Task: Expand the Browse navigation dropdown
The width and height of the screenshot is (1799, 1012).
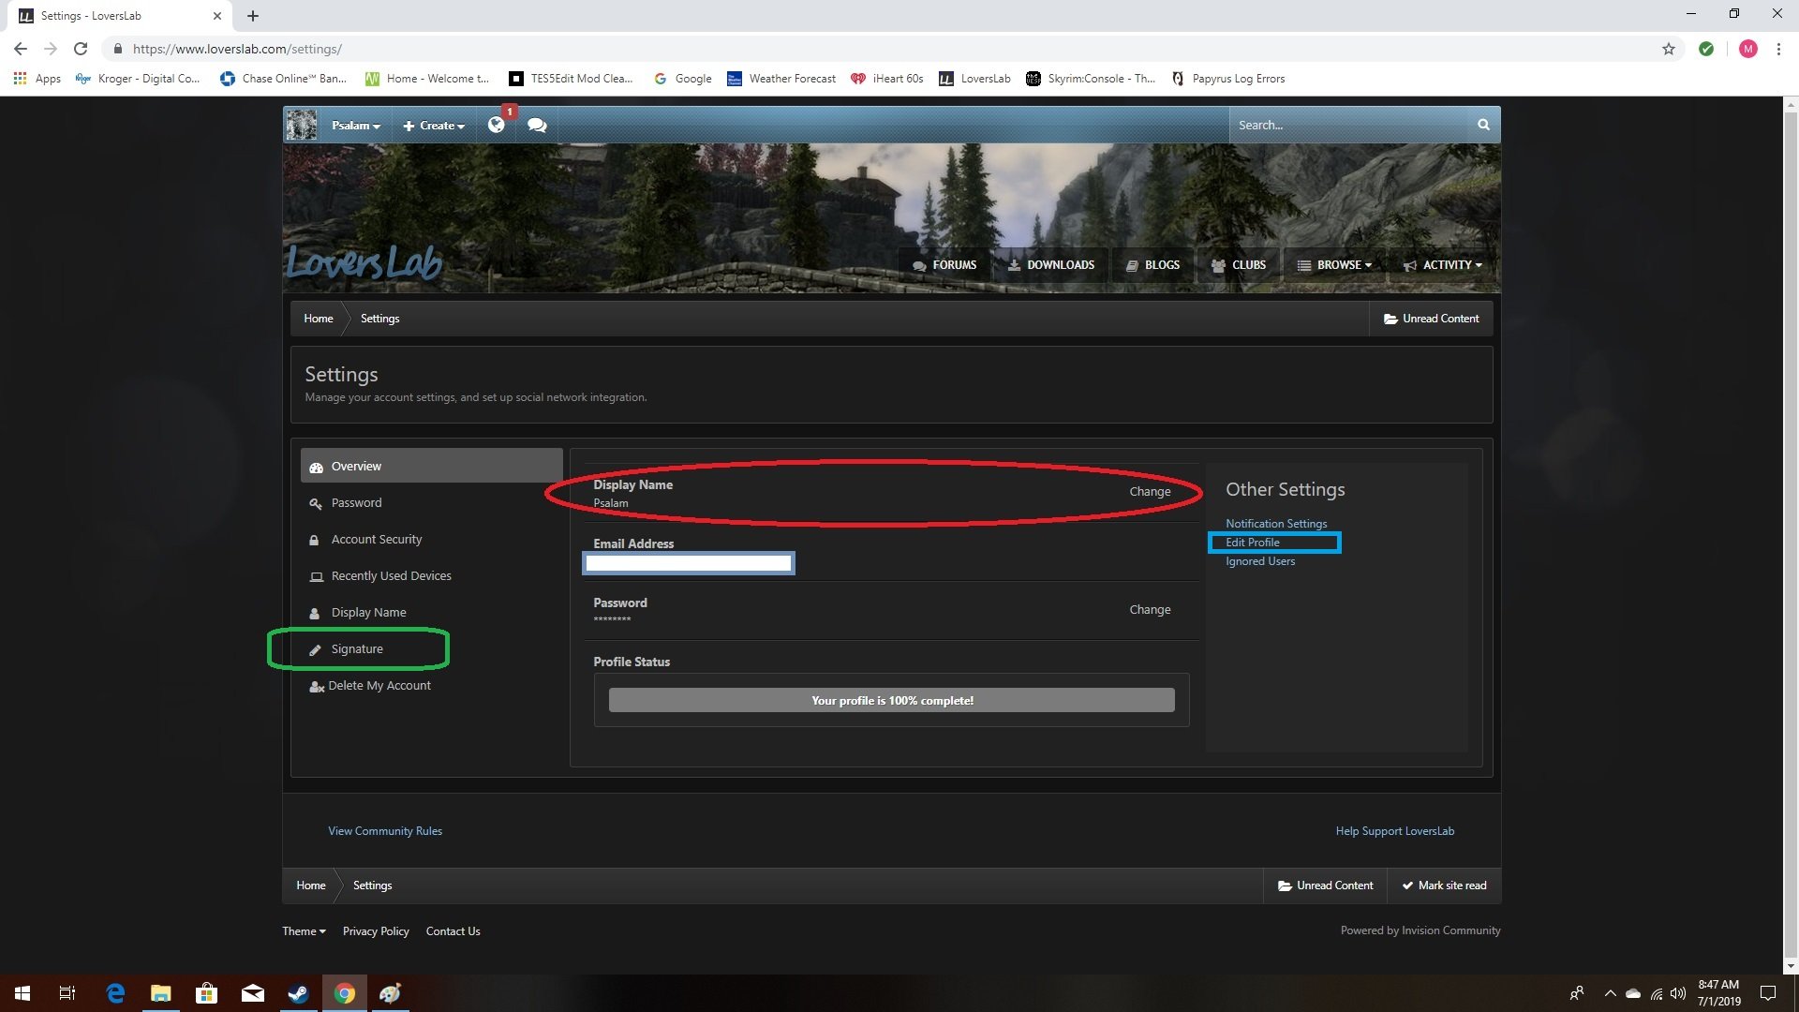Action: point(1334,265)
